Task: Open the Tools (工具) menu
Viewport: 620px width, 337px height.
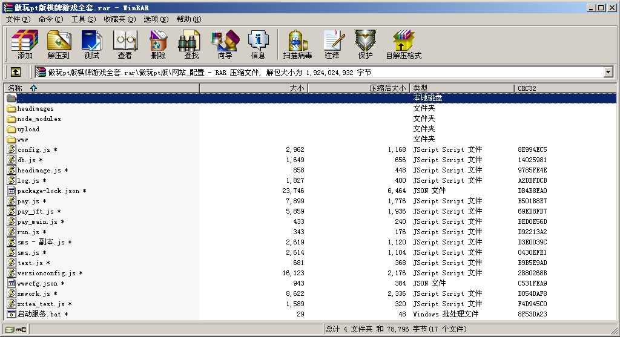Action: pos(84,19)
